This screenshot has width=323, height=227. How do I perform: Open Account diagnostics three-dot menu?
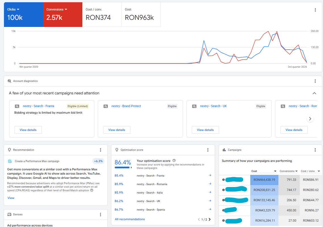pos(315,81)
